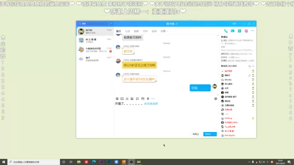Click the @全体成员 mention in the input box
The width and height of the screenshot is (294, 165).
pyautogui.click(x=151, y=104)
